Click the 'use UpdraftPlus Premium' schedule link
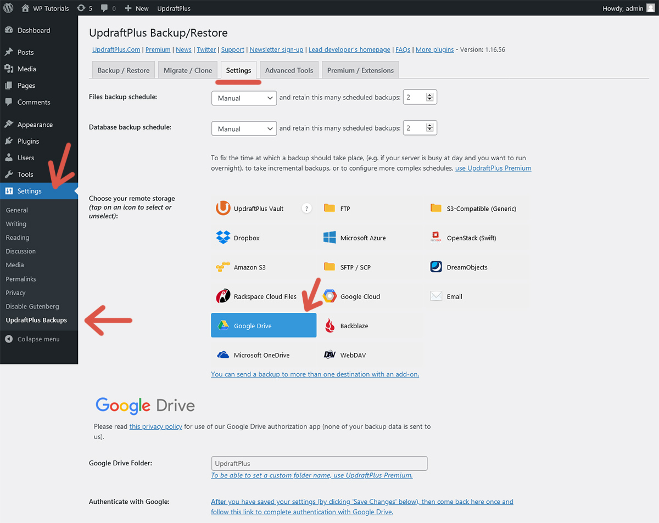Image resolution: width=659 pixels, height=523 pixels. click(x=493, y=168)
